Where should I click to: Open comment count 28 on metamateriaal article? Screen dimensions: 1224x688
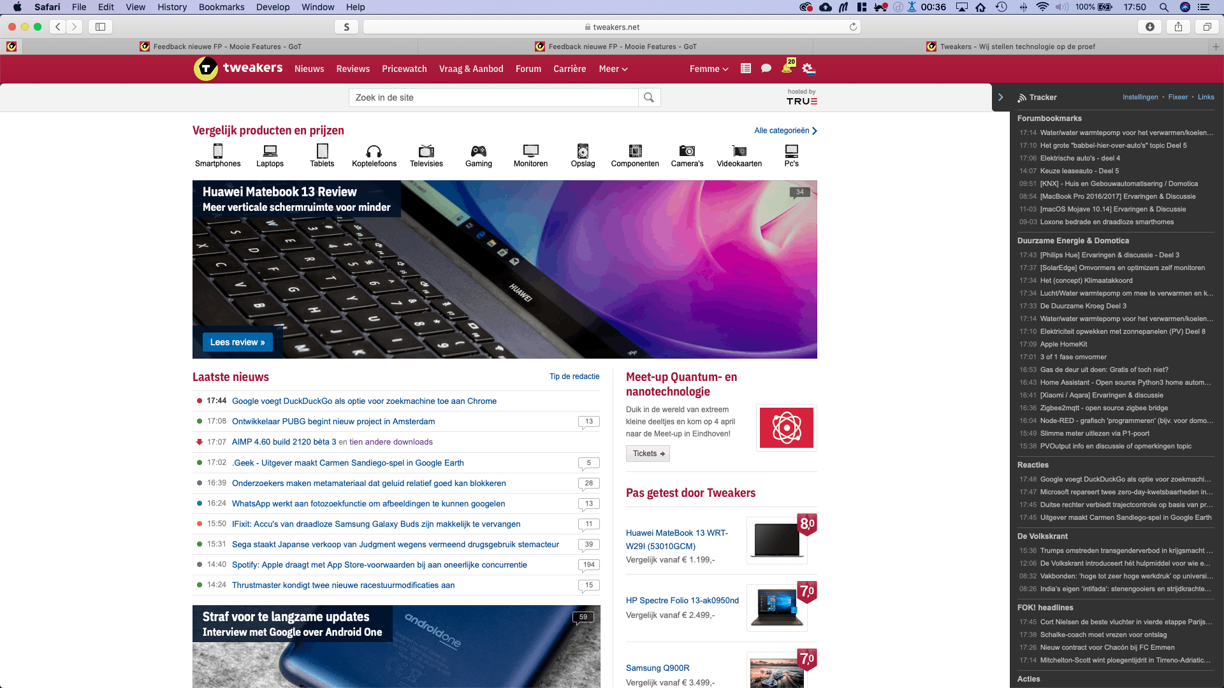pos(588,484)
